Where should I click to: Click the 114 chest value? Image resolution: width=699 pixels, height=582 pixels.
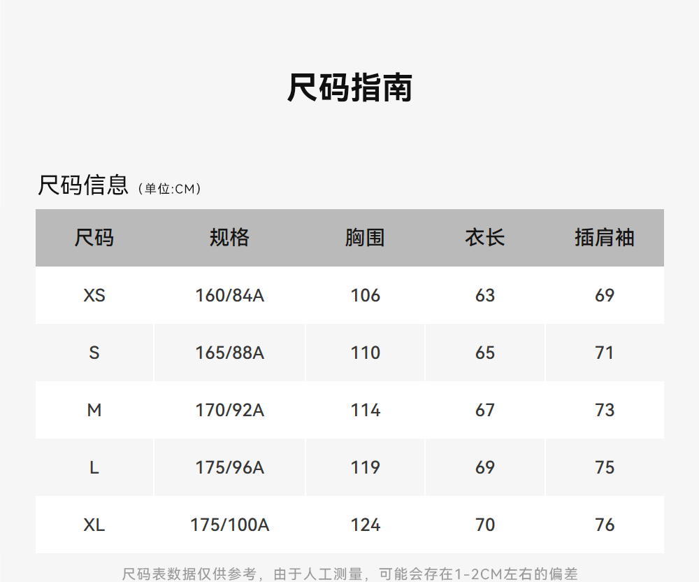[x=365, y=410]
